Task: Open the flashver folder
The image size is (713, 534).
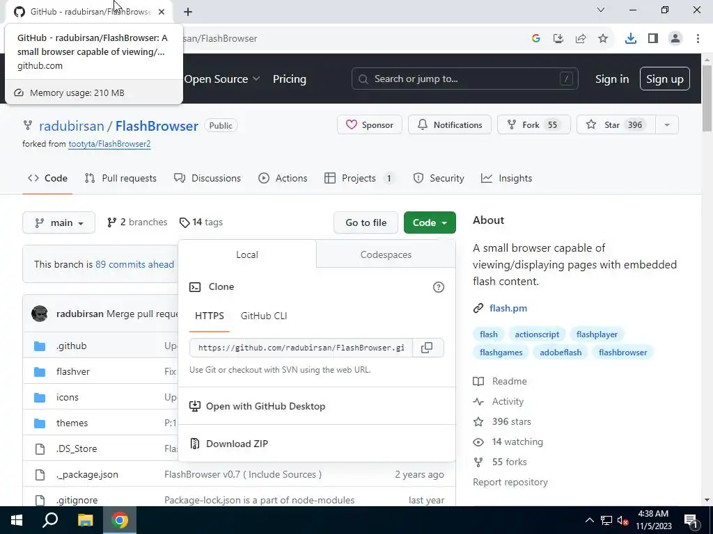Action: pyautogui.click(x=72, y=371)
